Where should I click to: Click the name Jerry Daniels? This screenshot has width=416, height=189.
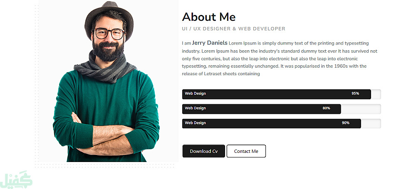[x=210, y=43]
